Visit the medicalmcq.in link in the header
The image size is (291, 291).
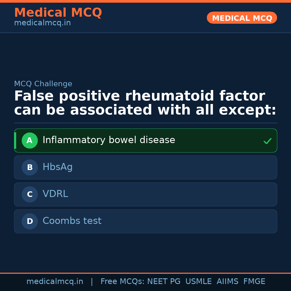tap(42, 23)
